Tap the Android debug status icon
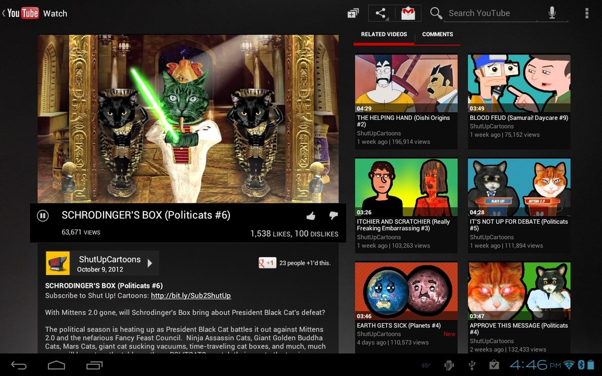602x376 pixels. pos(449,365)
